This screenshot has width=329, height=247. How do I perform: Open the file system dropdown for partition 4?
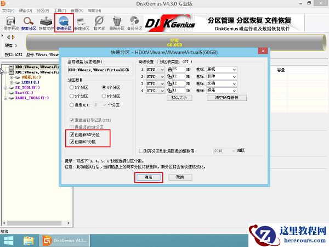tap(155, 91)
